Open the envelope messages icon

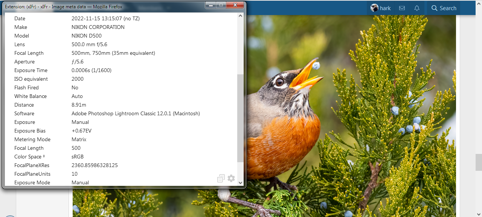pos(402,8)
